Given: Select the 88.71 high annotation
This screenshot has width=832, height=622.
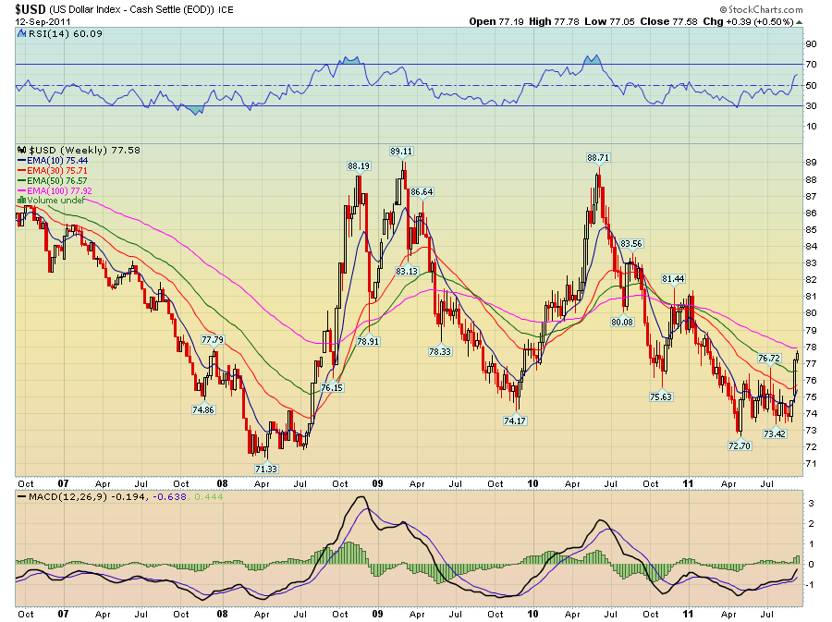Looking at the screenshot, I should coord(599,158).
